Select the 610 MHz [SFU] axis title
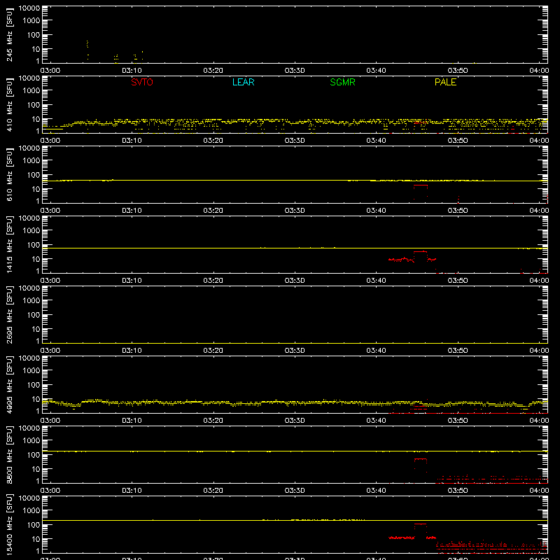560x560 pixels. click(x=9, y=174)
